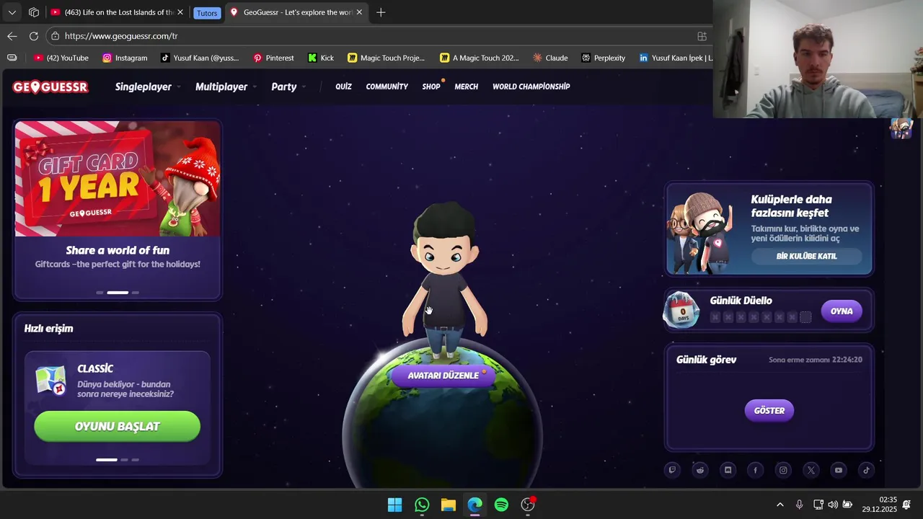This screenshot has width=923, height=519.
Task: Open the tab actions menu chevron
Action: pyautogui.click(x=12, y=12)
